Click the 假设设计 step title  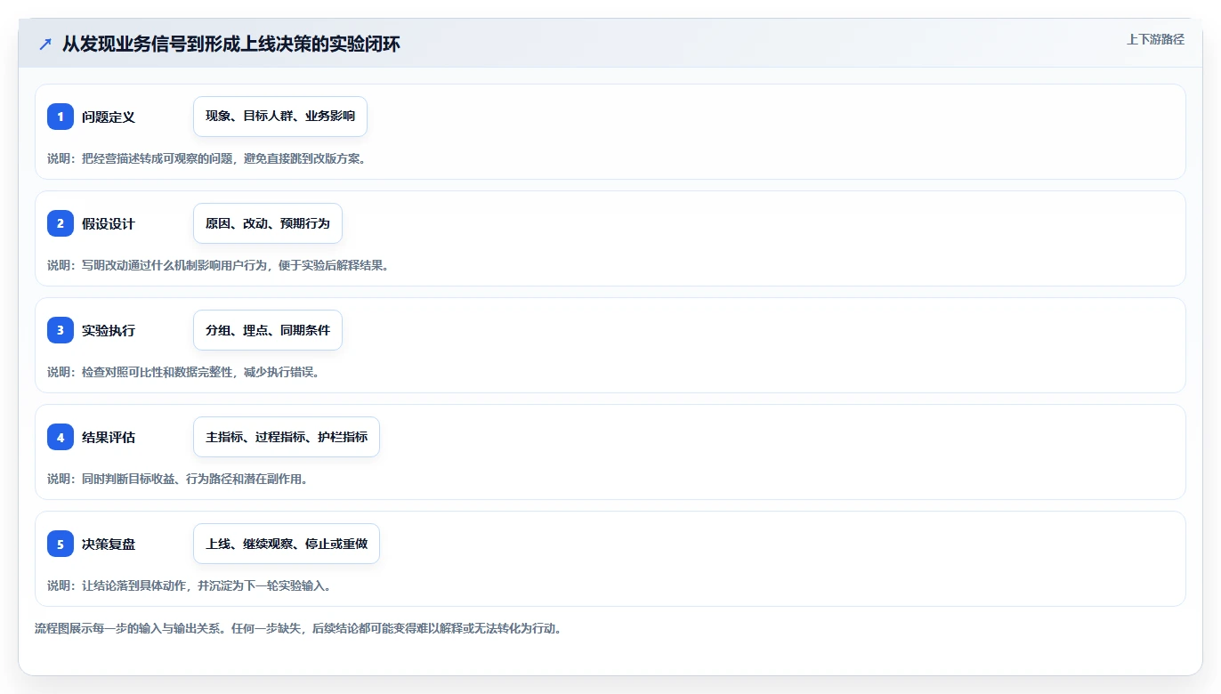pyautogui.click(x=109, y=223)
